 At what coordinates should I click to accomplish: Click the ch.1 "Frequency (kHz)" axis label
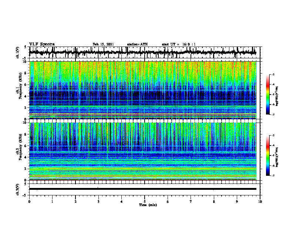[x=20, y=85]
